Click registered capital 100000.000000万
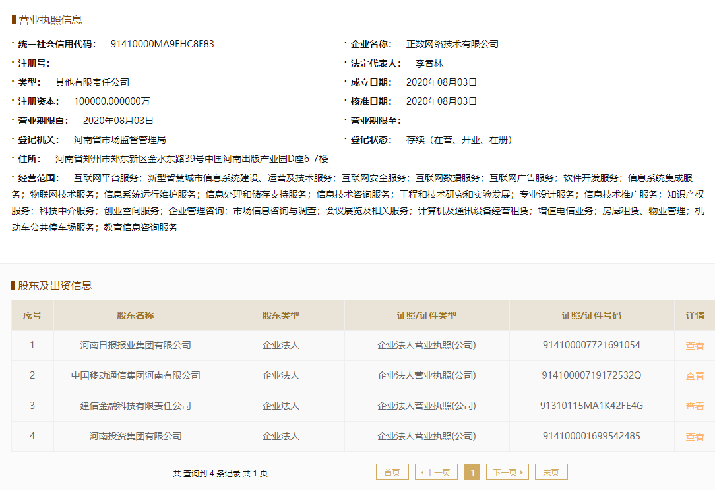This screenshot has width=715, height=490. pyautogui.click(x=111, y=101)
